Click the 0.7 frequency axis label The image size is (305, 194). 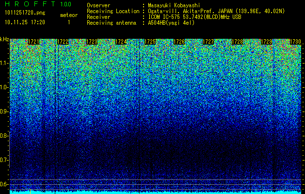pos(4,160)
